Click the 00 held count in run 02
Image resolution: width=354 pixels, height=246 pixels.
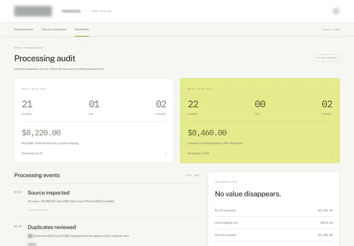[260, 104]
